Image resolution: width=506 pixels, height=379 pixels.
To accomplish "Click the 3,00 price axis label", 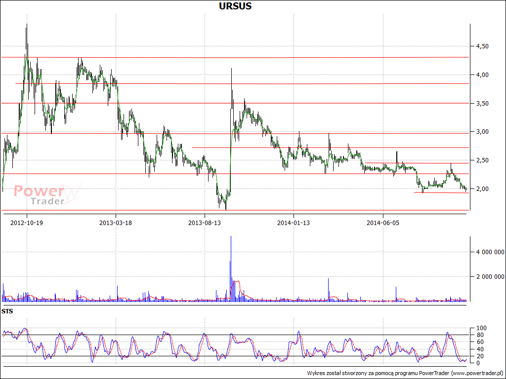I will [x=482, y=132].
